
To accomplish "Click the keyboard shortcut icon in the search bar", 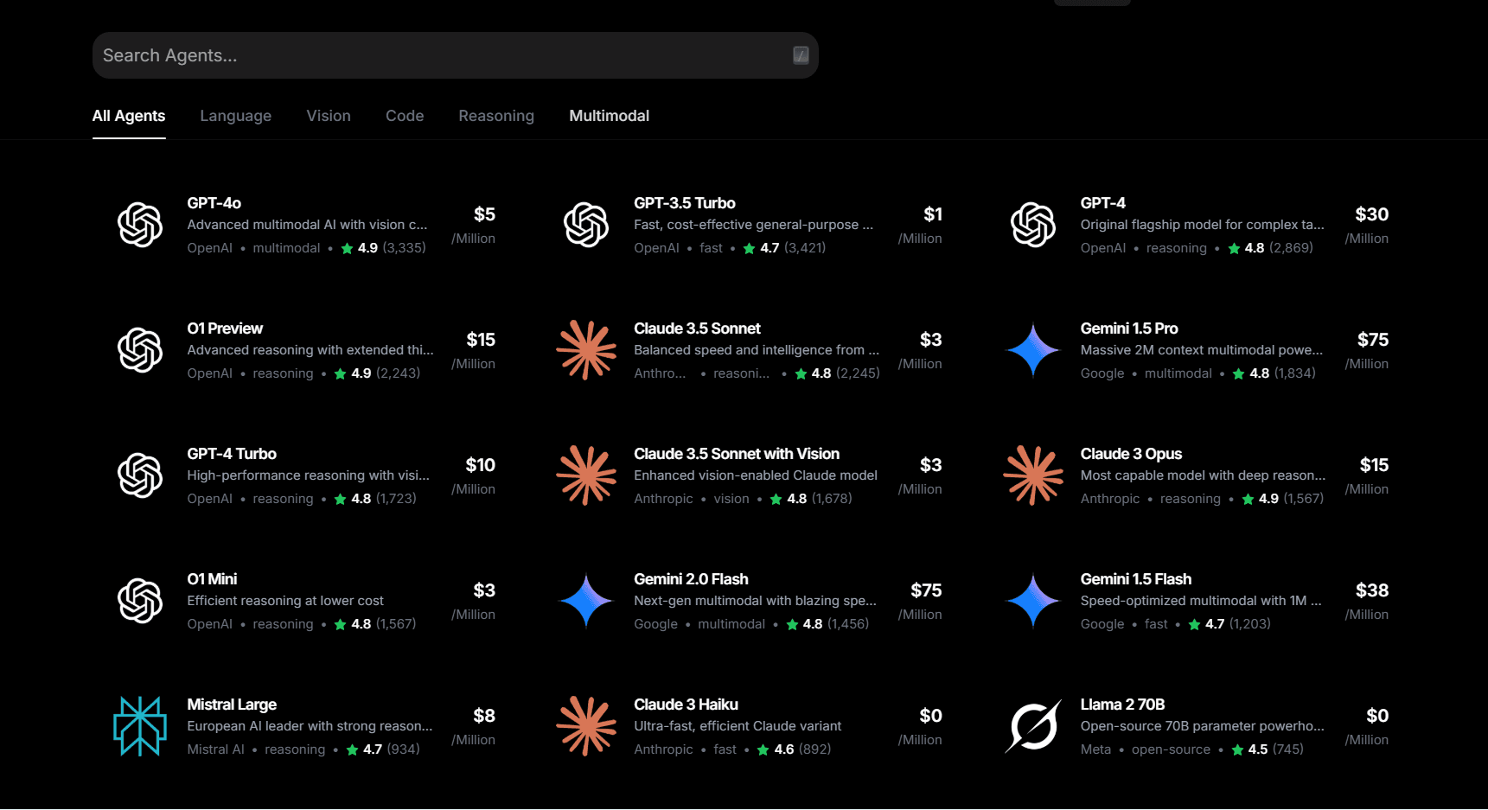I will click(800, 54).
